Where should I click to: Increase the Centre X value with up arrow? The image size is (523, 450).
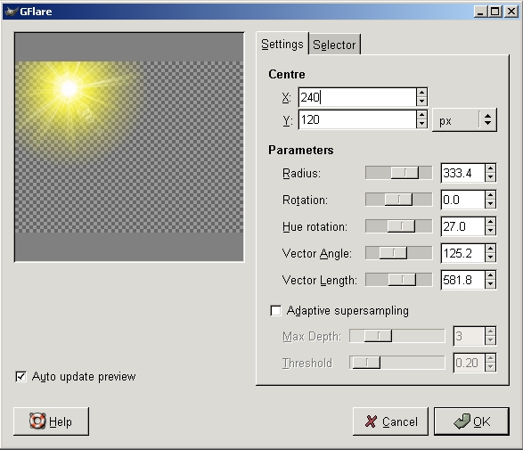[x=421, y=93]
